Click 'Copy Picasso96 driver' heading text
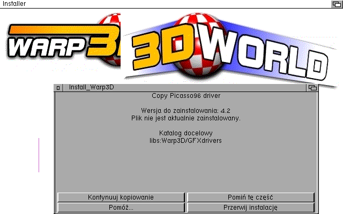This screenshot has width=343, height=214. 186,96
